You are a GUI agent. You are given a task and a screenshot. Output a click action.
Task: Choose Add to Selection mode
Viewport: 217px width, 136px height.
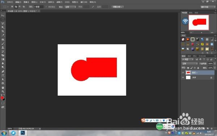coord(16,7)
